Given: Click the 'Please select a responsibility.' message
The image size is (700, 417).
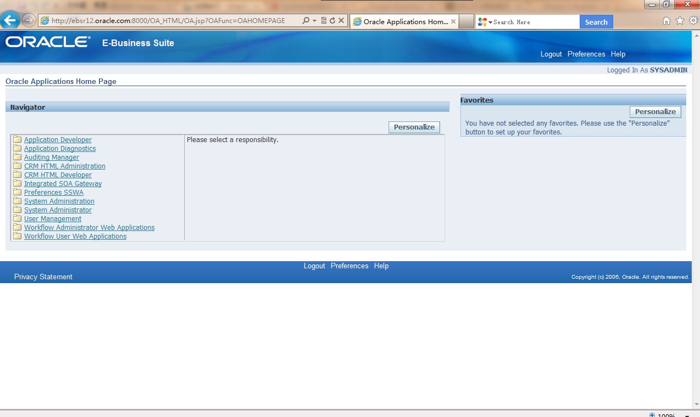Looking at the screenshot, I should pyautogui.click(x=232, y=140).
